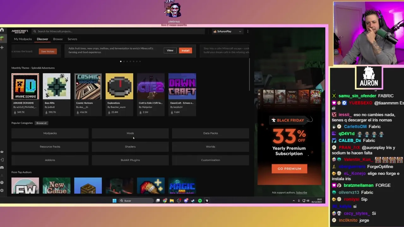Click the Minecraft Java Edition logo

(20, 31)
